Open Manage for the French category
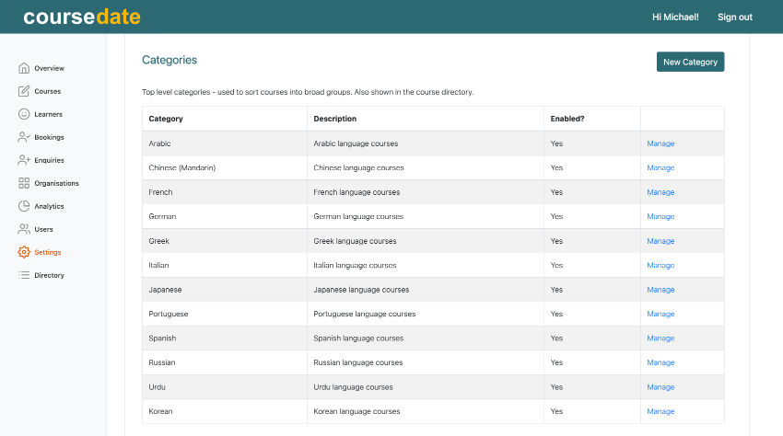This screenshot has width=783, height=436. pos(660,192)
